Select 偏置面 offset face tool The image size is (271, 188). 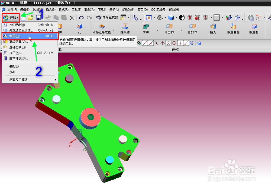point(254,29)
